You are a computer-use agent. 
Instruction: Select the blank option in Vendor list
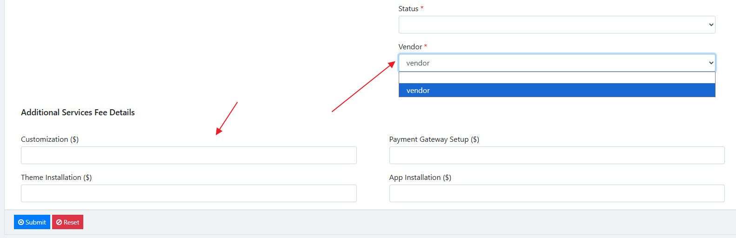(556, 78)
